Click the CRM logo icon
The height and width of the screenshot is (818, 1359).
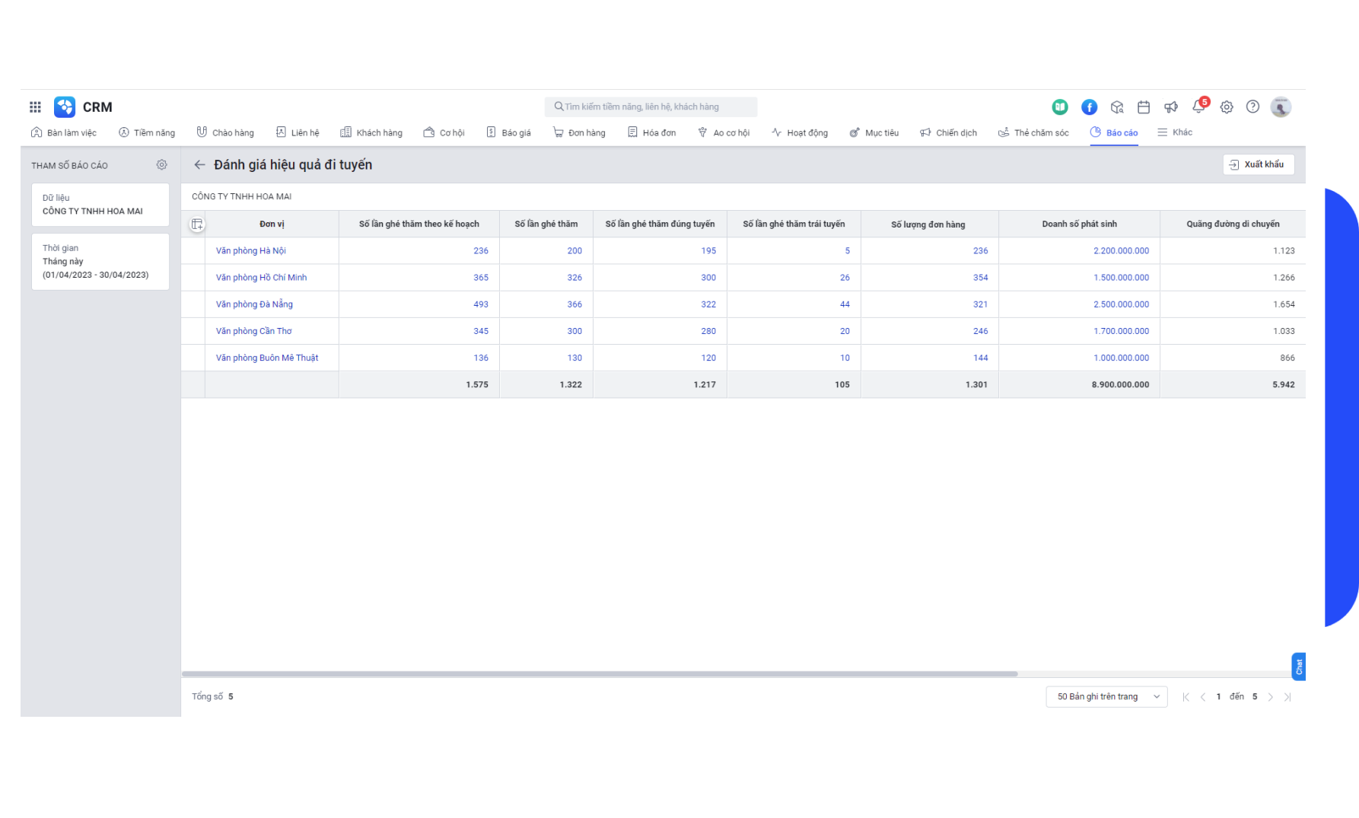coord(65,107)
